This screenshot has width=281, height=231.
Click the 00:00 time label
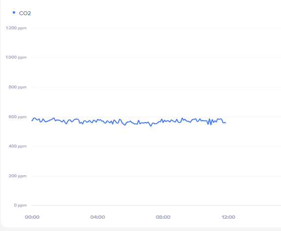coord(32,217)
